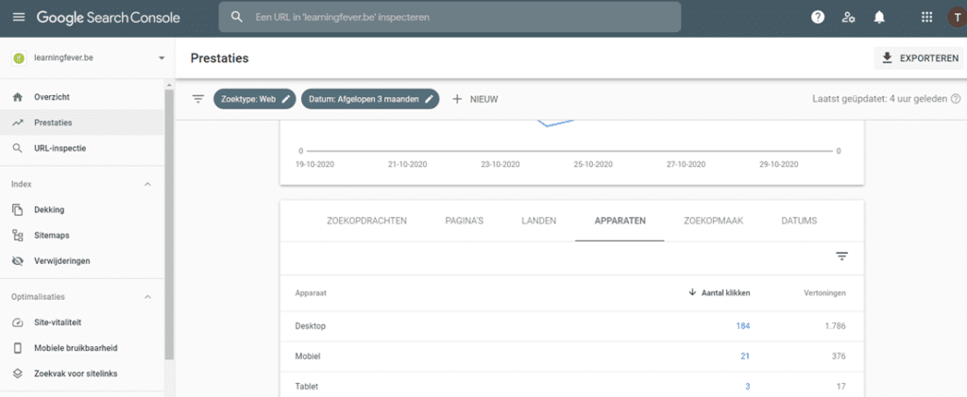Click the filter bar lines icon
The height and width of the screenshot is (397, 967).
[x=198, y=99]
